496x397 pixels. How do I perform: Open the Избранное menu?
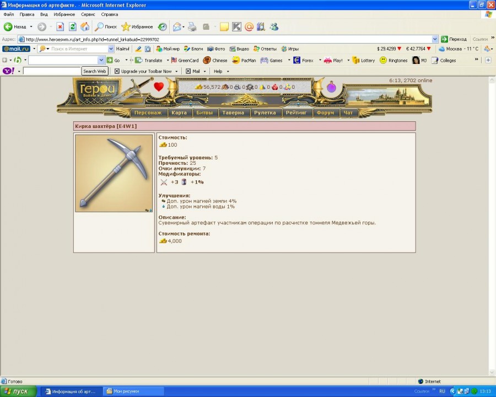click(x=64, y=14)
